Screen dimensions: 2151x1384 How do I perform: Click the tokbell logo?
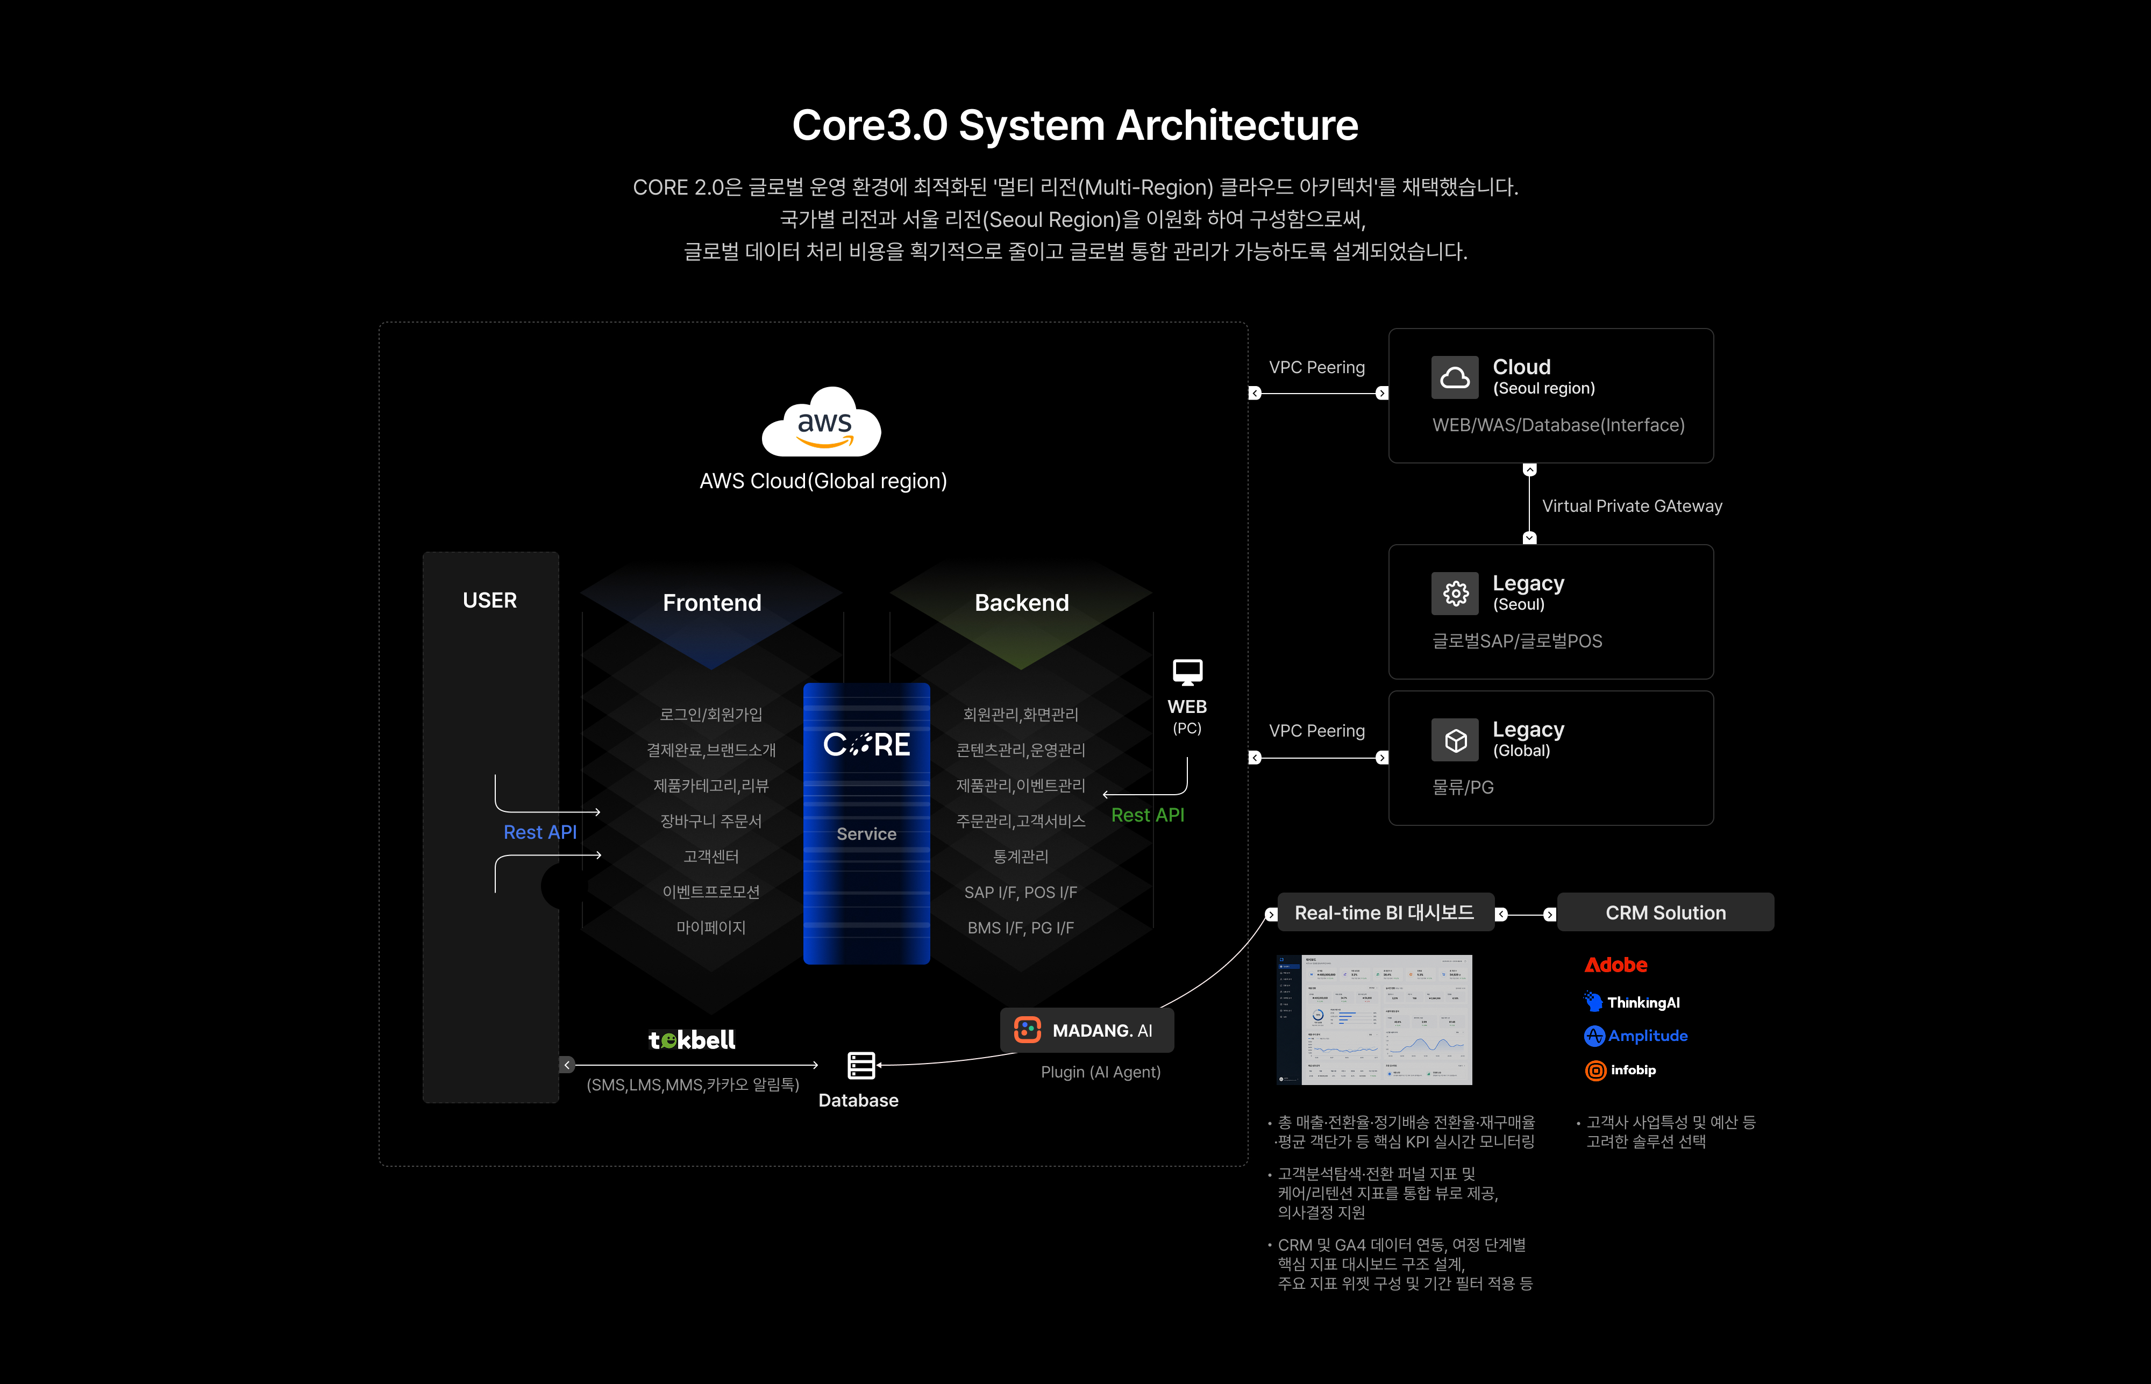point(691,1040)
